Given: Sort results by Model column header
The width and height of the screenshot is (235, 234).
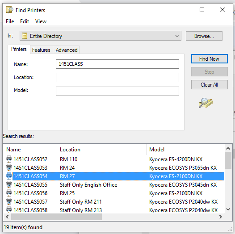Looking at the screenshot, I should coord(185,150).
